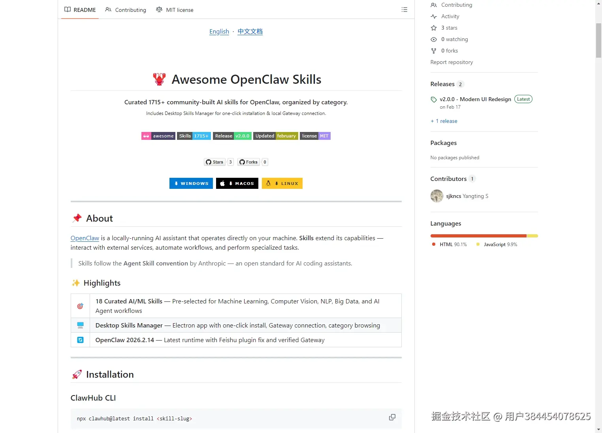602x433 pixels.
Task: Switch to the README tab
Action: (80, 9)
